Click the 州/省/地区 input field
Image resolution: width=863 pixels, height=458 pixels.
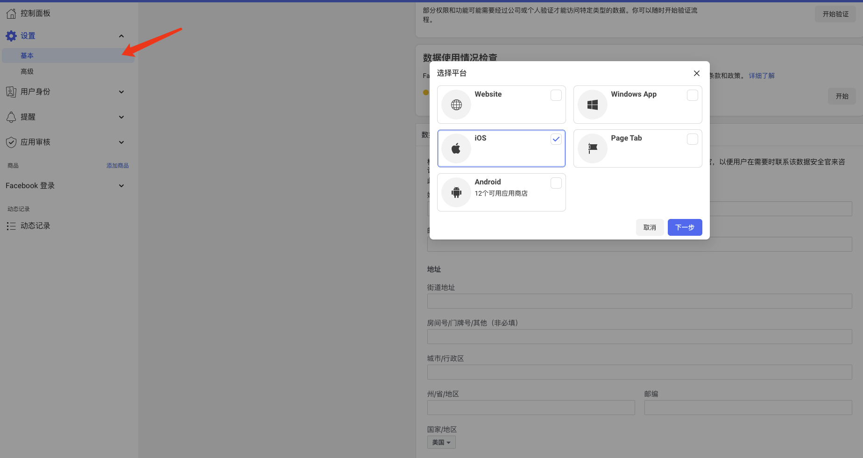click(x=531, y=408)
